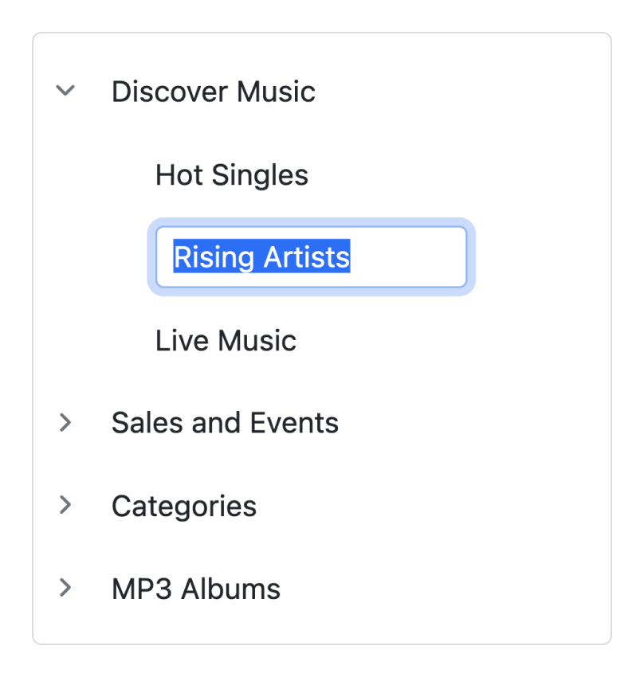Select the MP3 Albums label
Image resolution: width=644 pixels, height=677 pixels.
point(195,589)
